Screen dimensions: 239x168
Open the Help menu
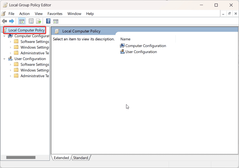tap(90, 14)
